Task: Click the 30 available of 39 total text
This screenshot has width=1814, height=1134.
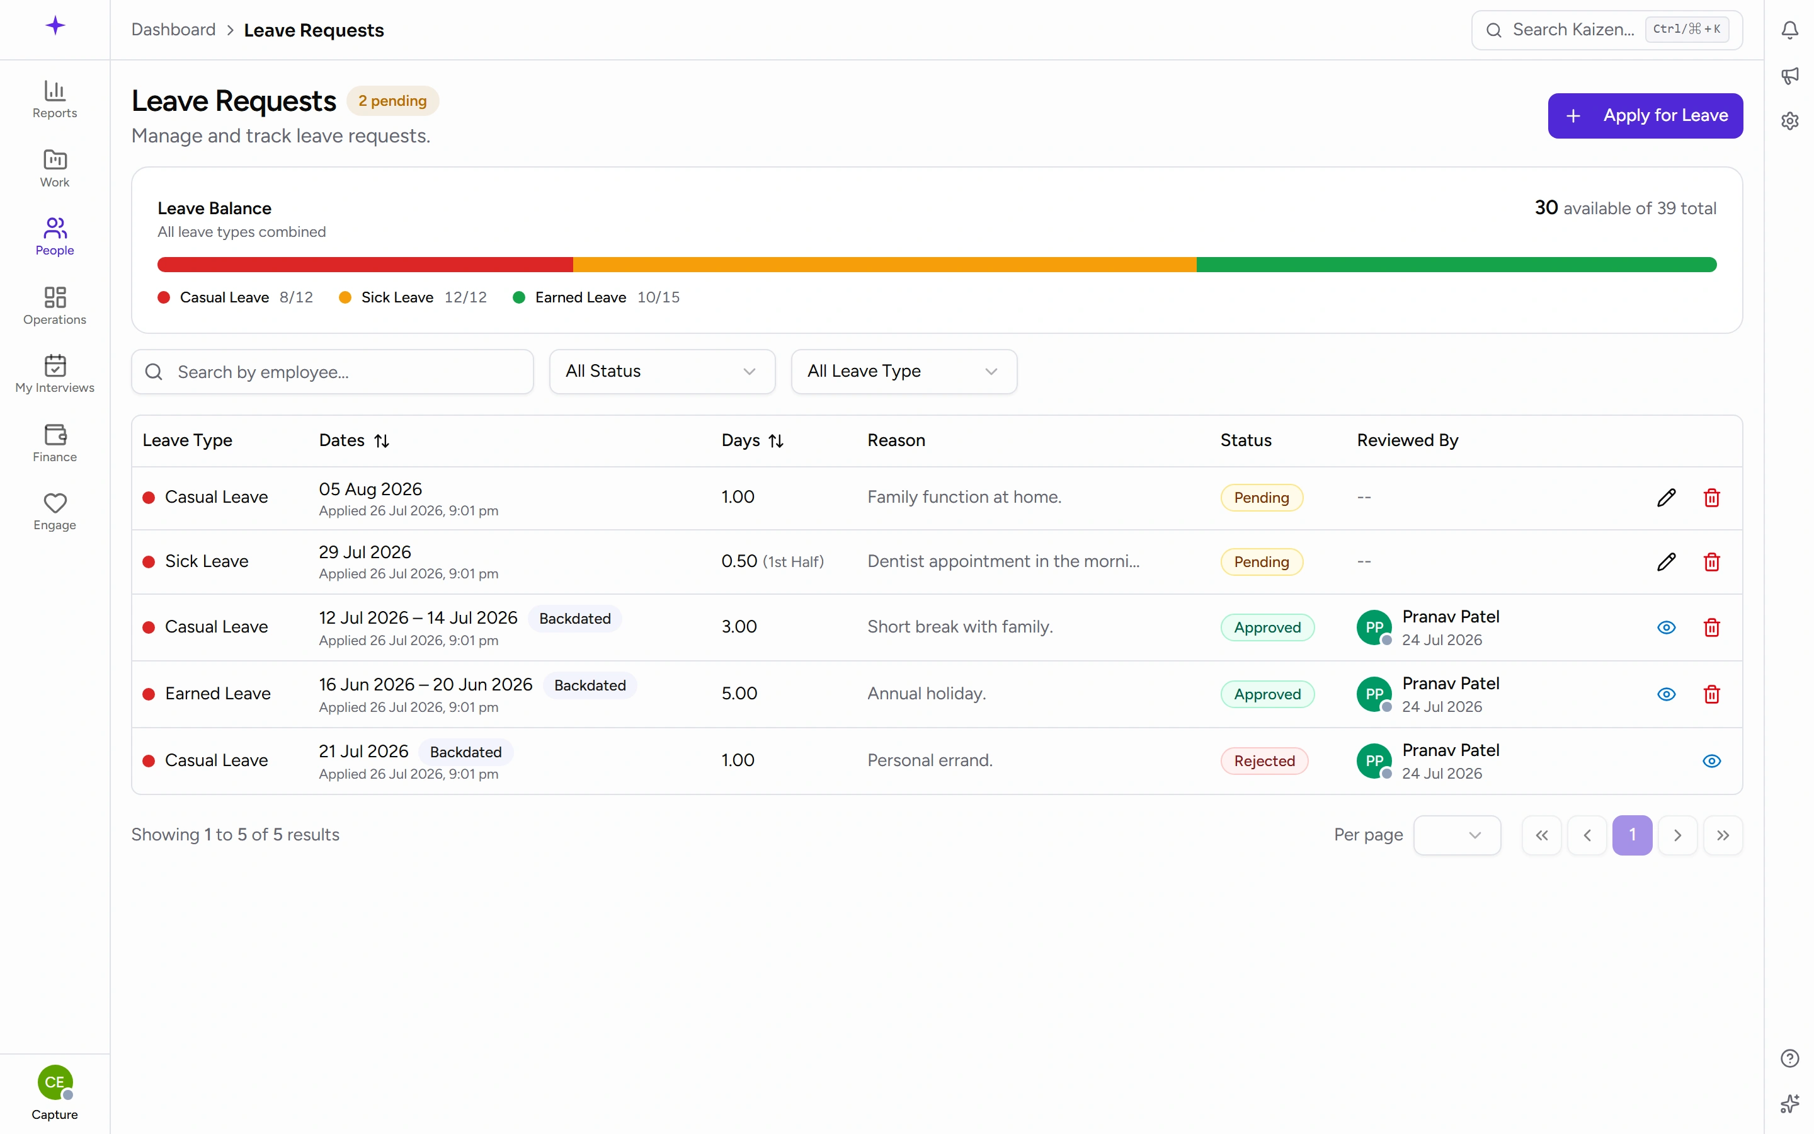Action: tap(1625, 208)
